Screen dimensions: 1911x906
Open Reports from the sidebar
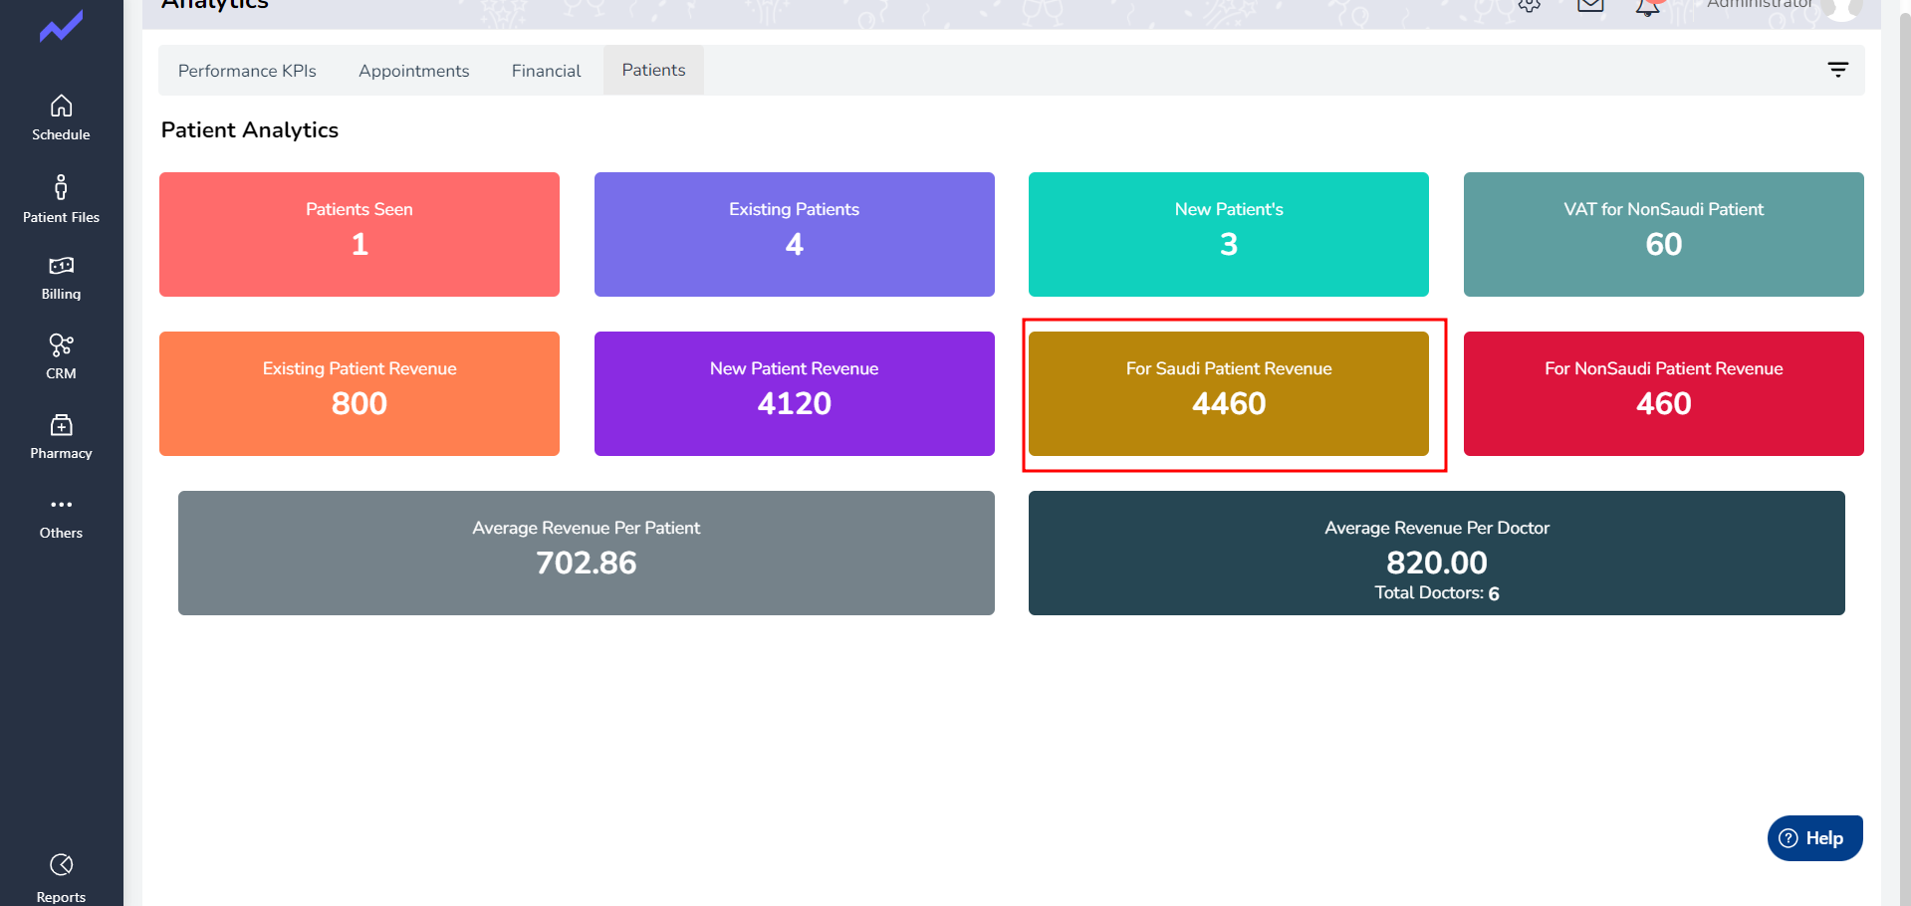[x=61, y=878]
